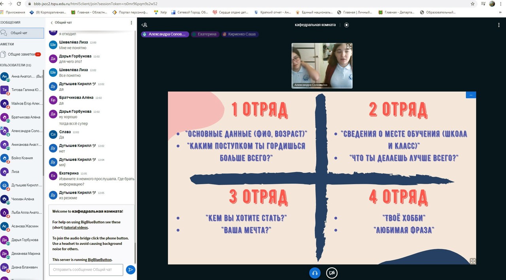Open the Единый националь... bookmark
This screenshot has height=280, width=506.
click(315, 12)
